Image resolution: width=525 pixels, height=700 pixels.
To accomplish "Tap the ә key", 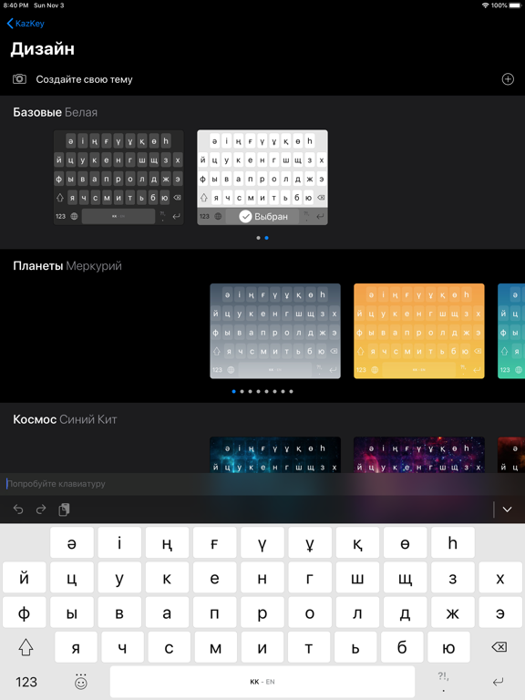I will coord(72,542).
